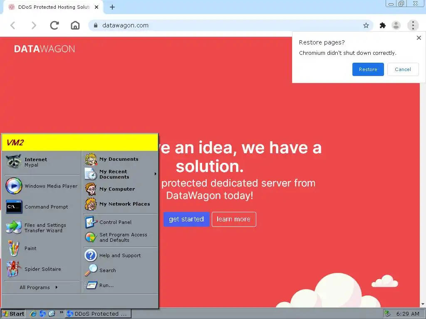Viewport: 426px width, 319px height.
Task: Open the three-dot Chromium menu
Action: tap(413, 25)
